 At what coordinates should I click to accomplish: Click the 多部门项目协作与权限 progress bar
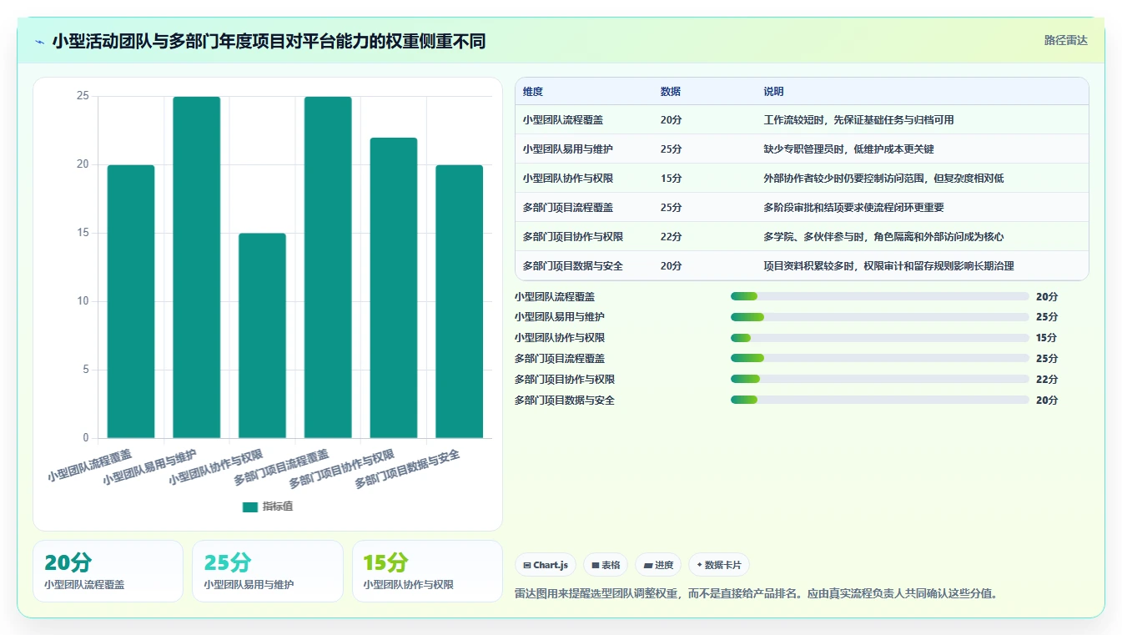tap(879, 380)
